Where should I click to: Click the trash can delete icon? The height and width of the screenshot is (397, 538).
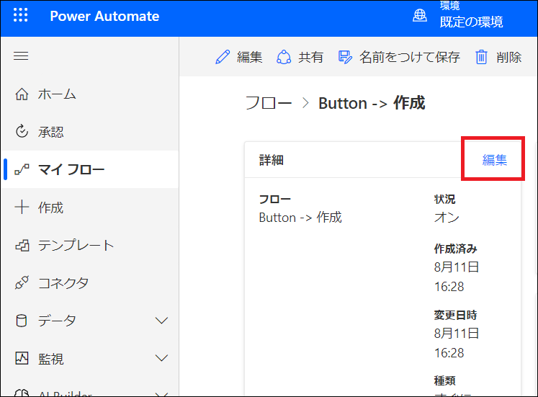[481, 57]
